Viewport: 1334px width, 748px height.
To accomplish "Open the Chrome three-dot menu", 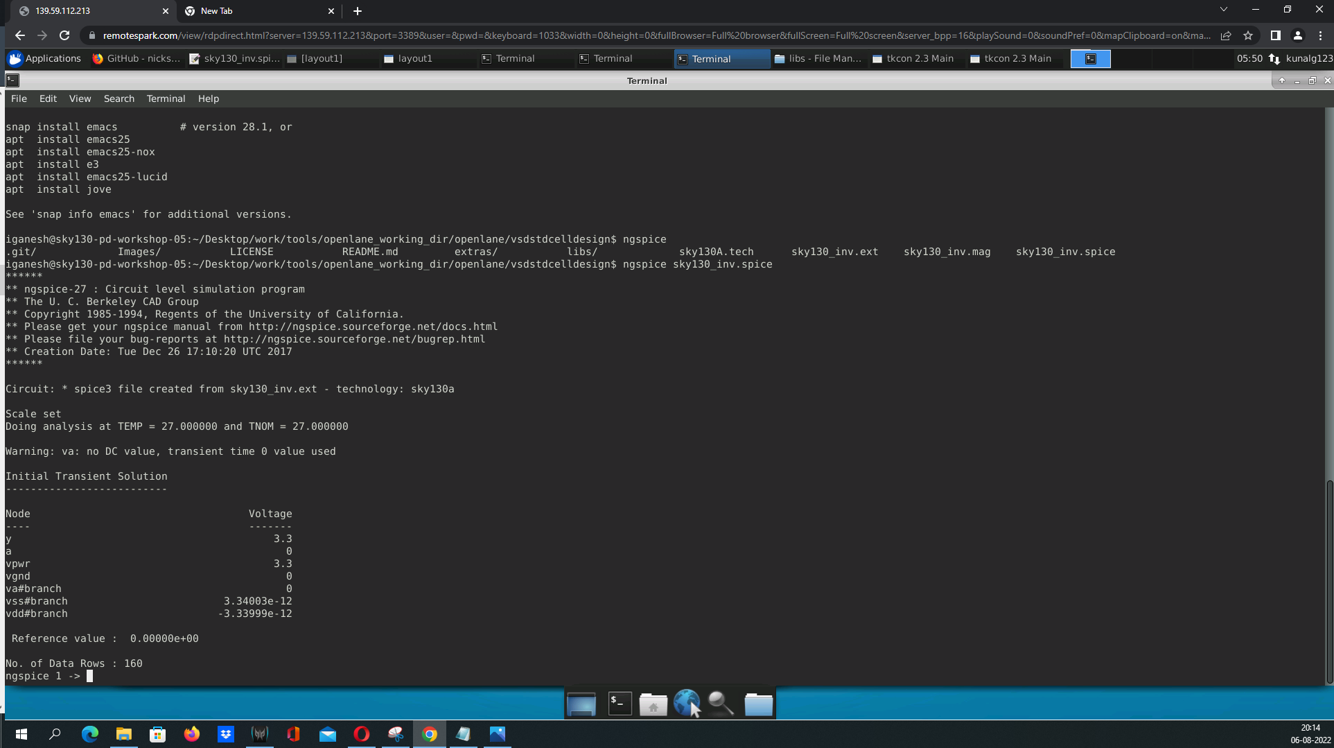I will pyautogui.click(x=1321, y=35).
